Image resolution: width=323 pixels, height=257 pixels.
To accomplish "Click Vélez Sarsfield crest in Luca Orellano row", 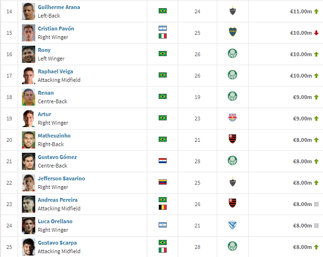I will 232,225.
